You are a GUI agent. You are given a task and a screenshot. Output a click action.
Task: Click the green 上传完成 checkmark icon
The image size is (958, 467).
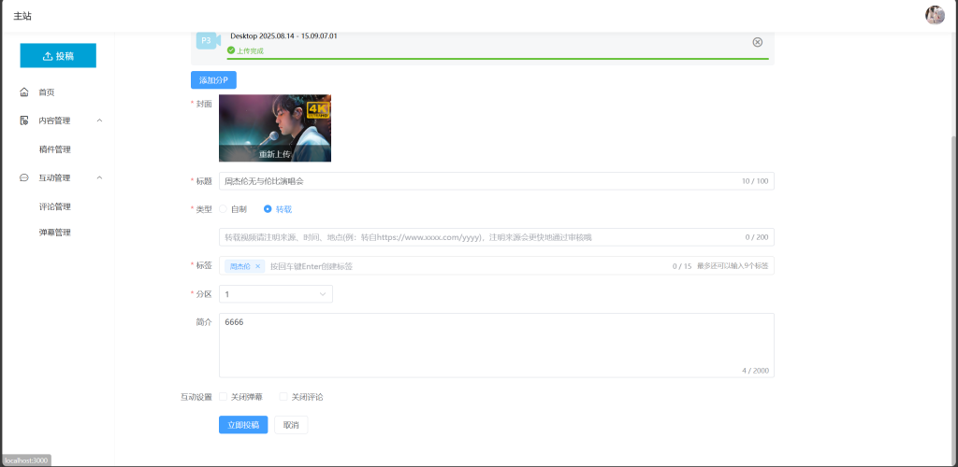click(230, 50)
